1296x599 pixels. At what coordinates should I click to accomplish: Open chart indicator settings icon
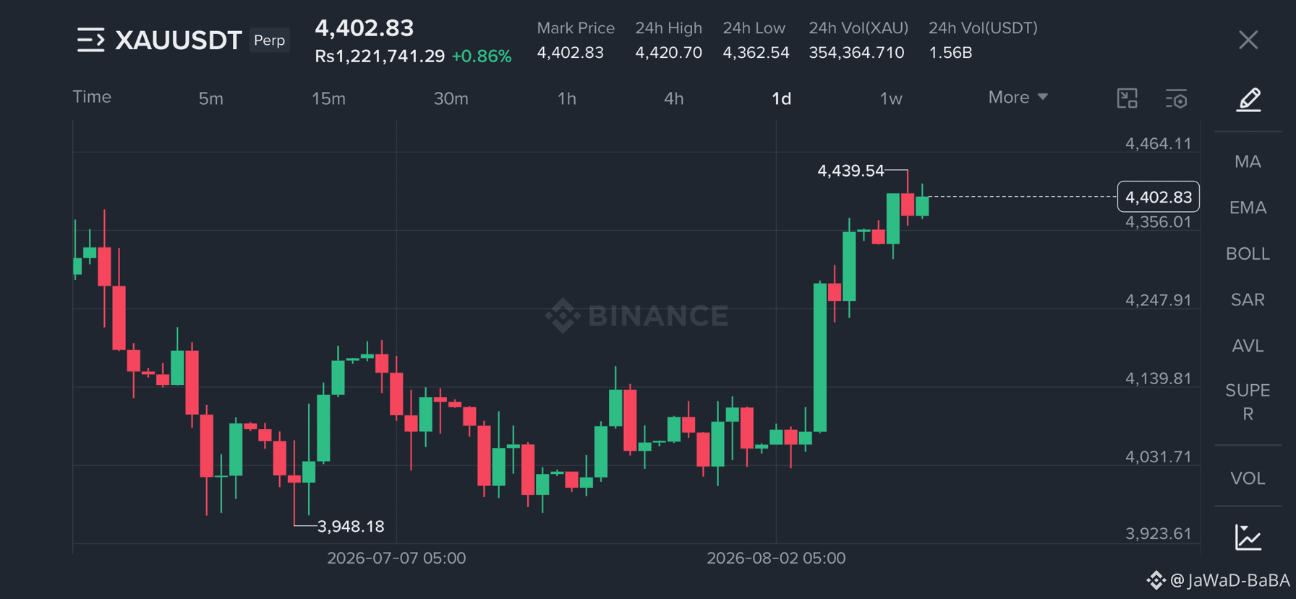pos(1177,99)
